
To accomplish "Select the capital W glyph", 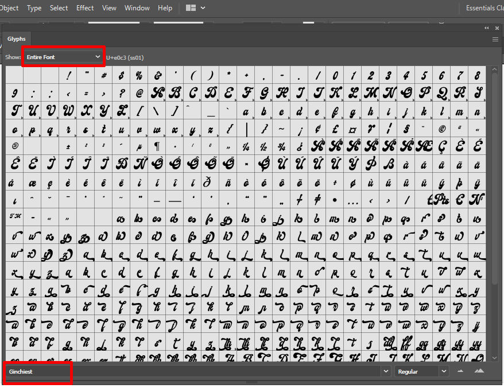I will (68, 111).
